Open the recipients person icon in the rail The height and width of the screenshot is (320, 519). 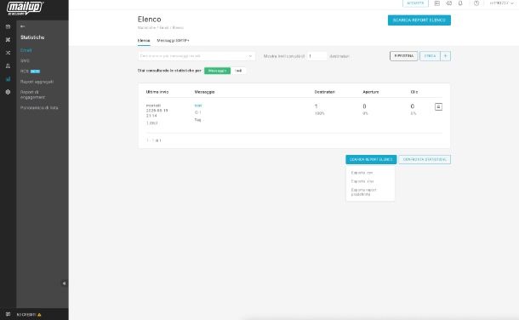coord(8,66)
